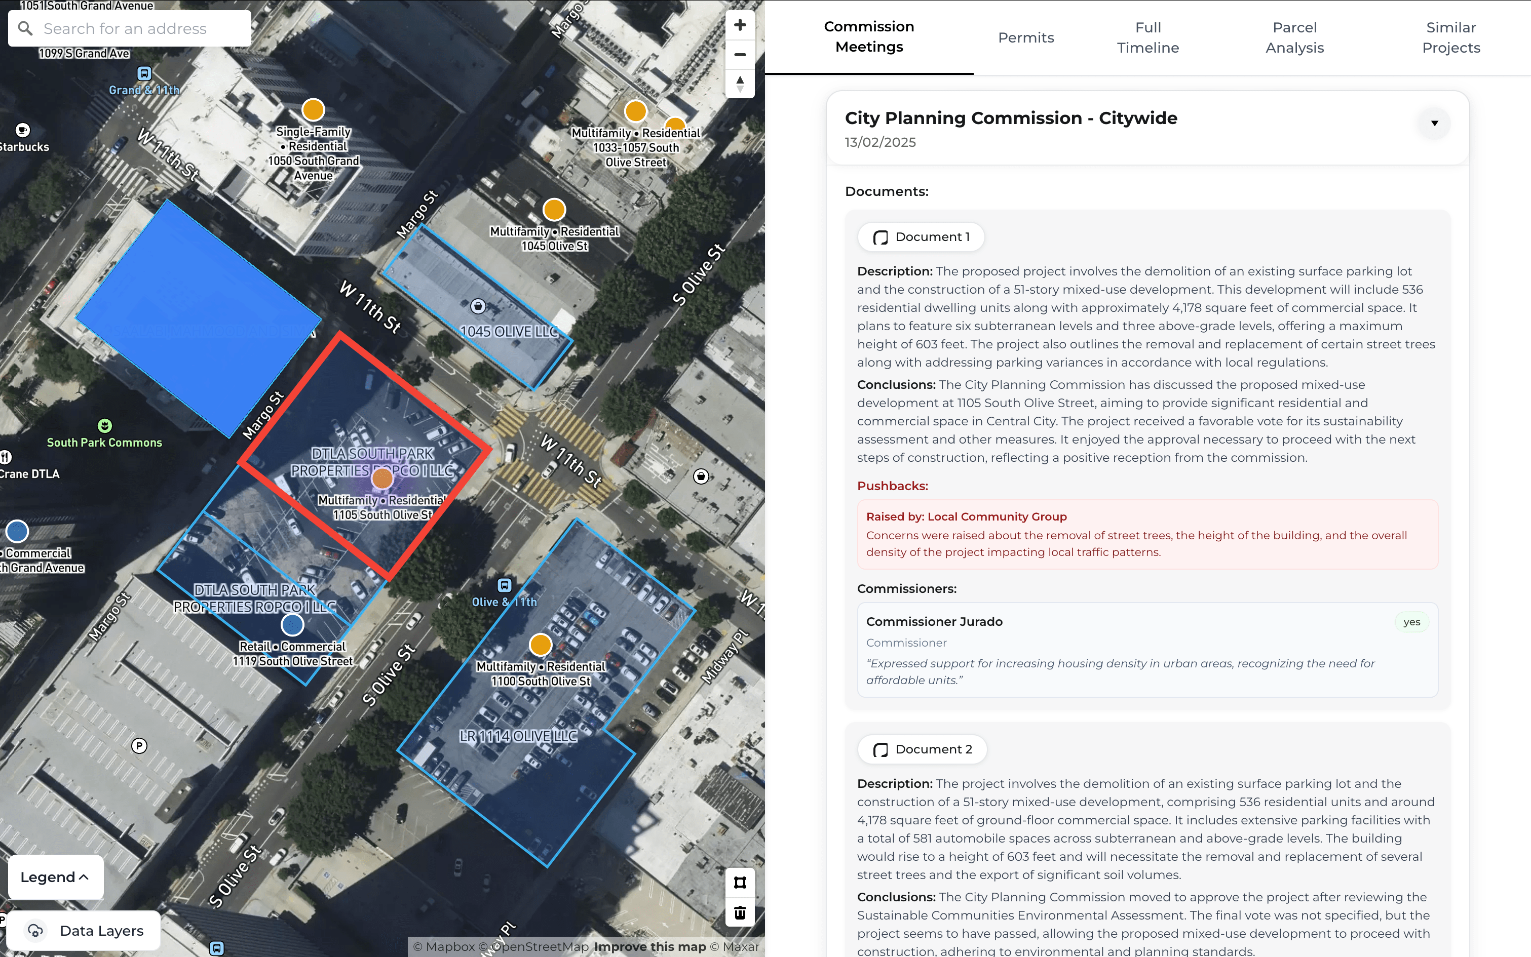Click the 13/02/2025 meeting date
The height and width of the screenshot is (957, 1531).
coord(880,142)
